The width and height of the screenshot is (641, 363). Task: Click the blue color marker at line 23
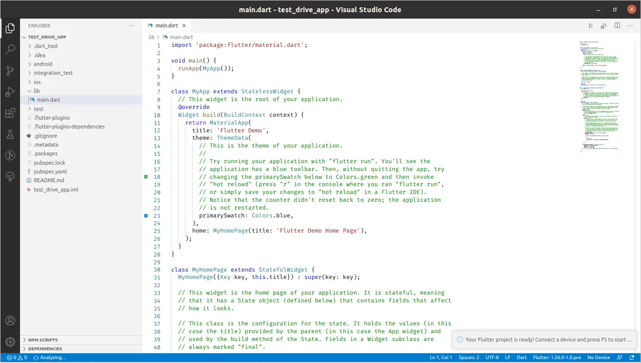(146, 215)
